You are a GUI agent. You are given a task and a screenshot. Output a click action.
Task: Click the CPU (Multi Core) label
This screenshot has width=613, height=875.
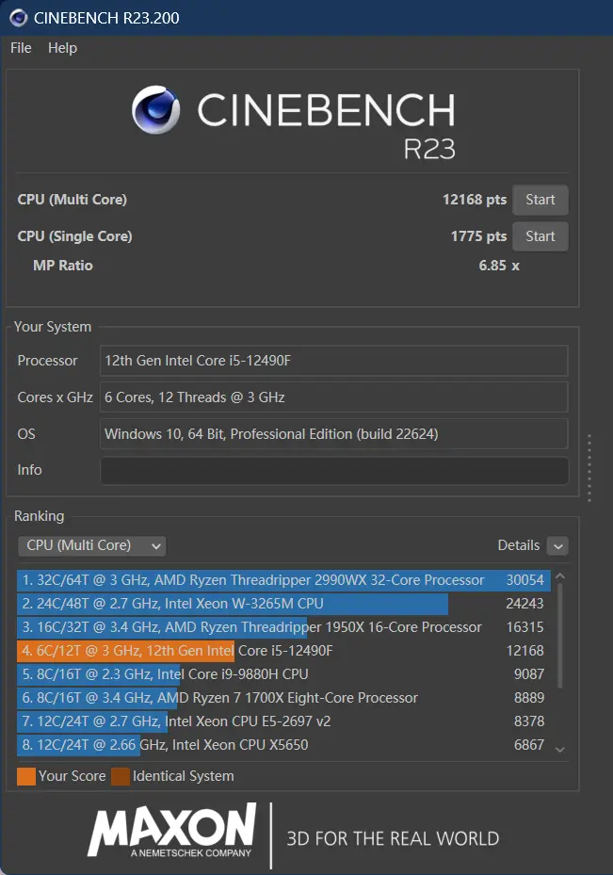[x=72, y=200]
